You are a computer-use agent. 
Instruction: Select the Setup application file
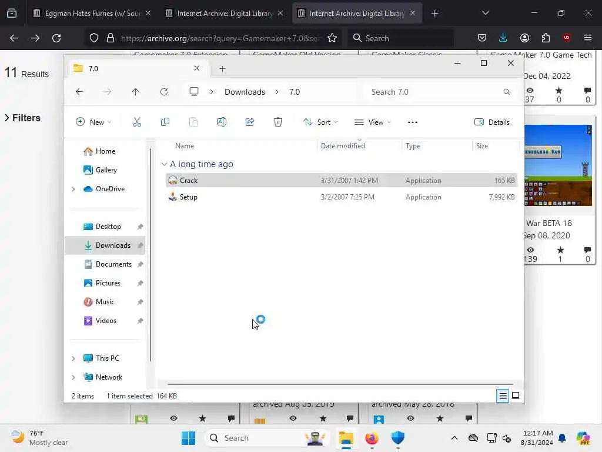[342, 197]
